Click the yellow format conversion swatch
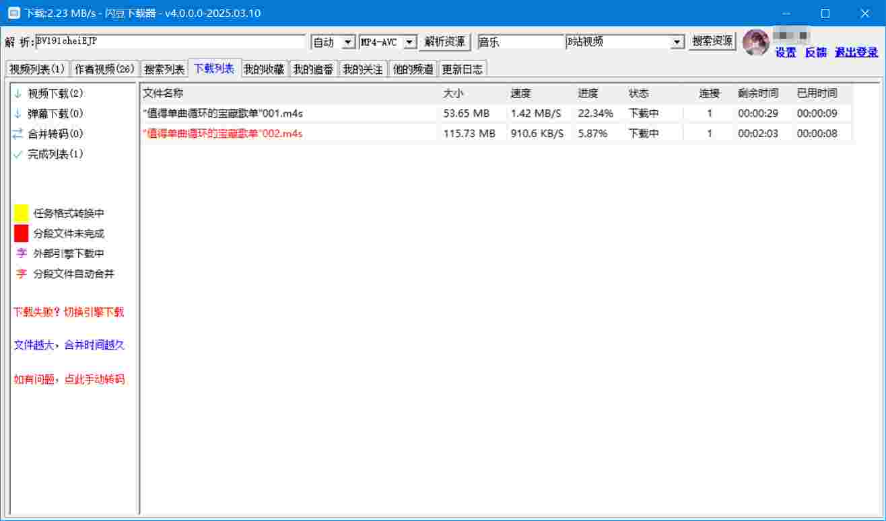The width and height of the screenshot is (886, 521). (x=22, y=213)
